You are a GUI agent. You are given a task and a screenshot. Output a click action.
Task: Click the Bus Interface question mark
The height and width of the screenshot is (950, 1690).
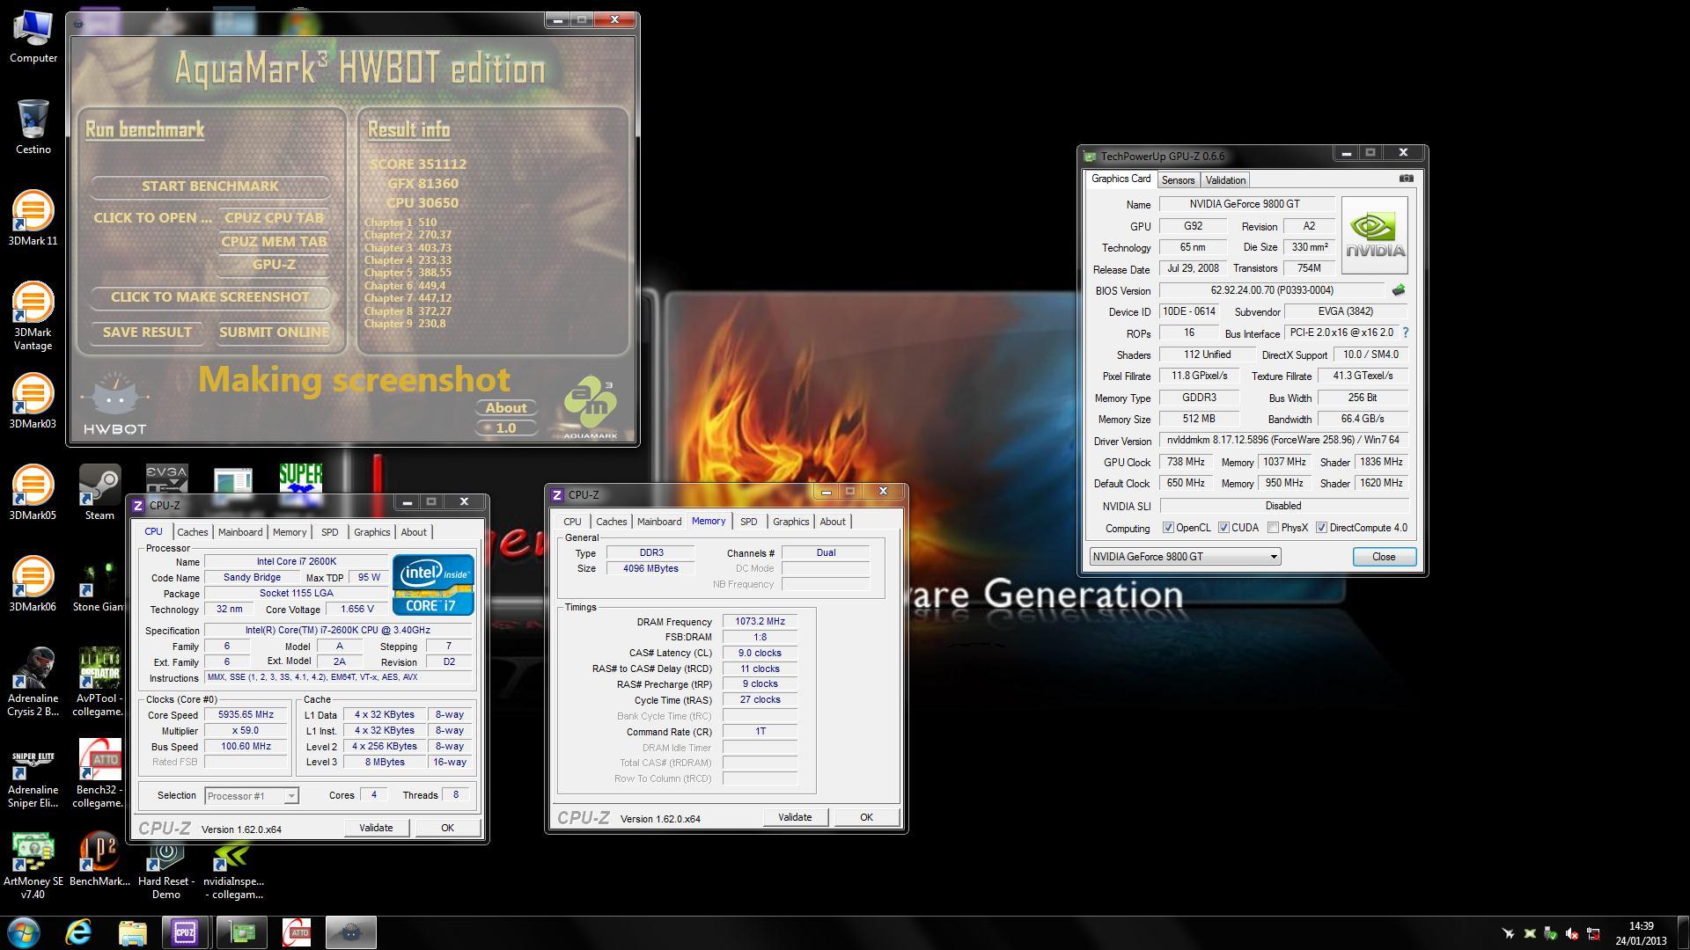(1406, 332)
